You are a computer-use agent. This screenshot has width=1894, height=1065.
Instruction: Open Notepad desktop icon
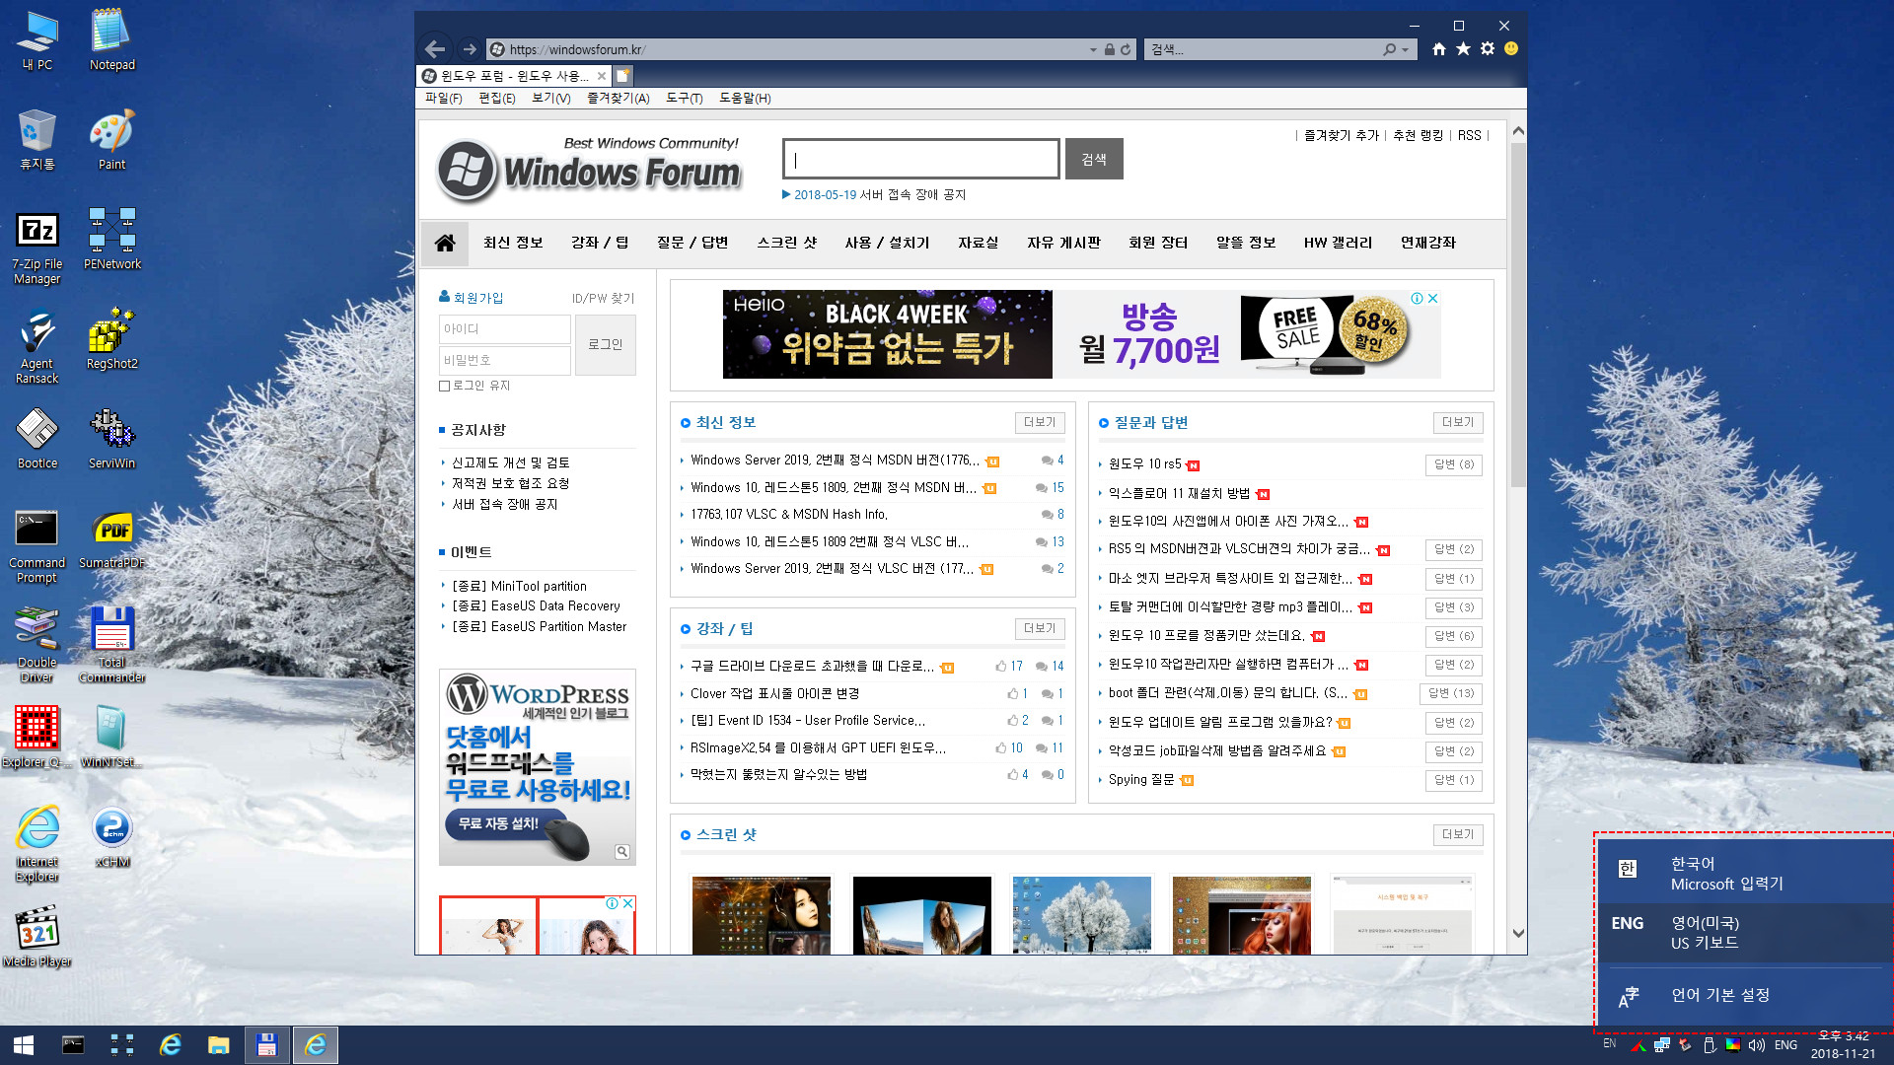pyautogui.click(x=111, y=39)
